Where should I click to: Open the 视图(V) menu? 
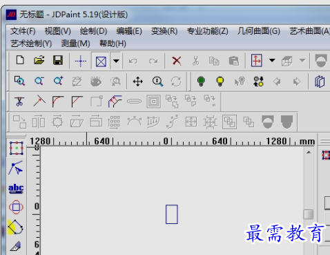[x=57, y=31]
